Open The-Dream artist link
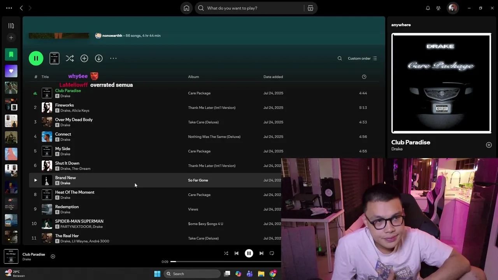Screen dimensions: 498x280 click(x=81, y=169)
